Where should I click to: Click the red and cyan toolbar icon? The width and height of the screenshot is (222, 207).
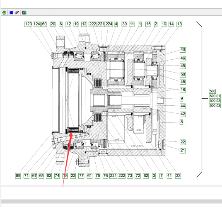(24, 12)
